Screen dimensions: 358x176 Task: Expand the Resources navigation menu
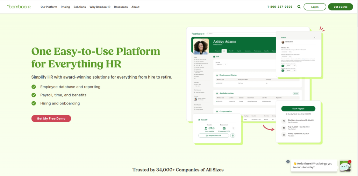[x=121, y=7]
